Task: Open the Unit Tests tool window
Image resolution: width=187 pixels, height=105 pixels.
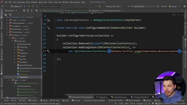Action: [x=55, y=100]
